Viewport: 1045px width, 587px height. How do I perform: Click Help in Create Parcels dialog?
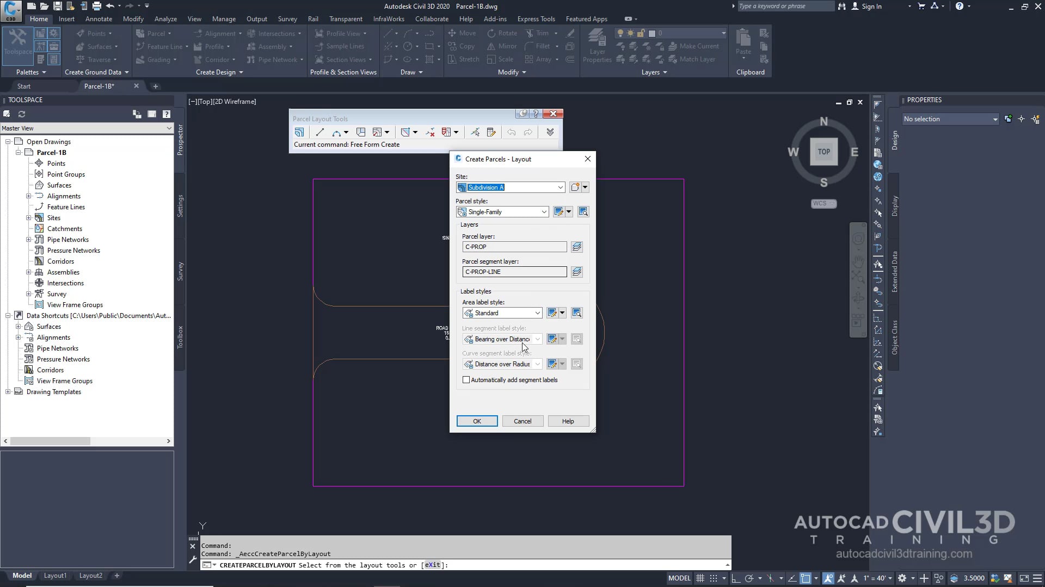568,421
